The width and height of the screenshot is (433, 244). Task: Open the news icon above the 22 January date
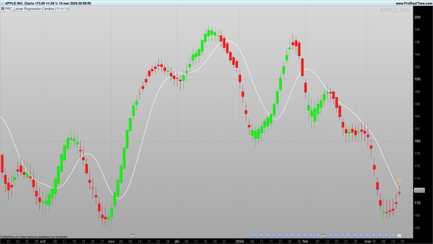[280, 235]
